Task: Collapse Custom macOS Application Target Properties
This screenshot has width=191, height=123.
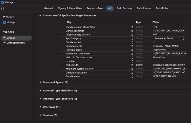Action: coord(40,15)
